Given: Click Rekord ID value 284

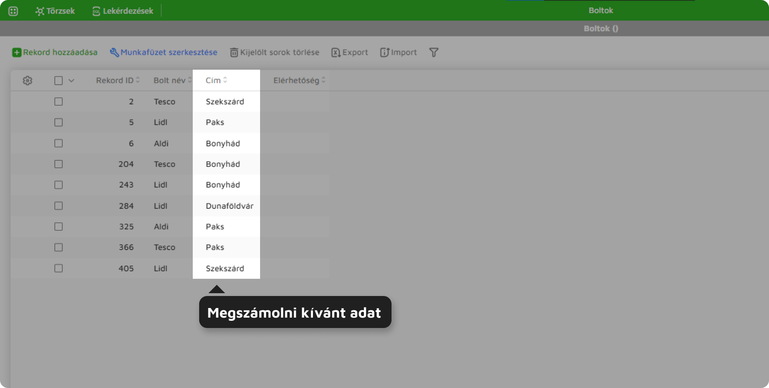Looking at the screenshot, I should point(126,206).
